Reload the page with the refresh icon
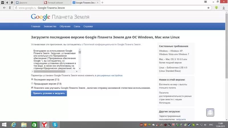The image size is (228, 128). coord(16,8)
